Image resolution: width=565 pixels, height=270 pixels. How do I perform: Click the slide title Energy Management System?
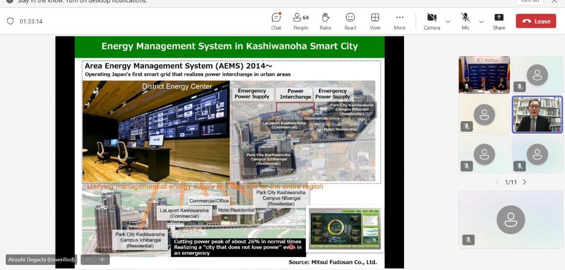(230, 46)
